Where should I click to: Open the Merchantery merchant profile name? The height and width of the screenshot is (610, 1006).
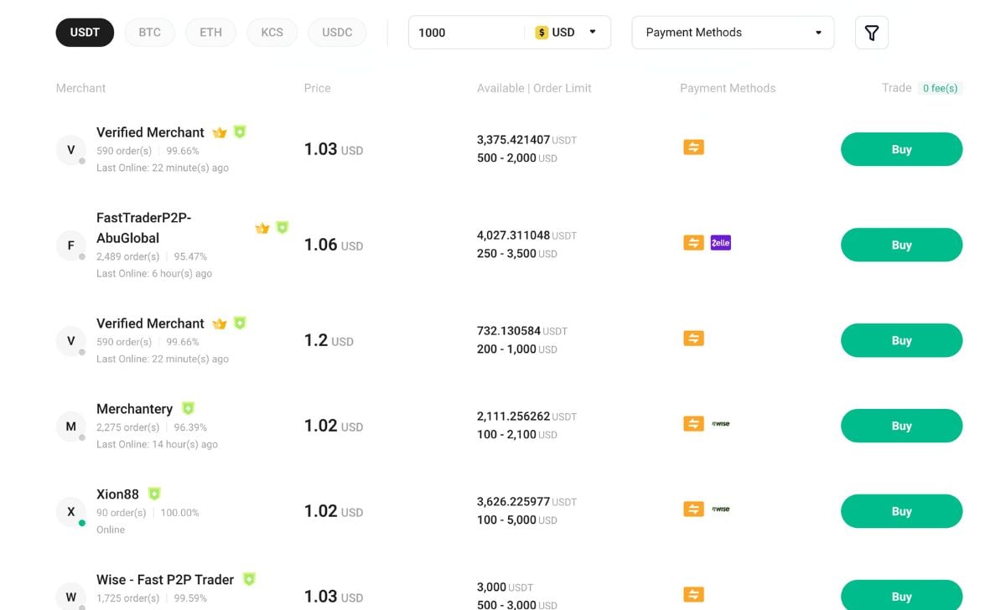pyautogui.click(x=134, y=409)
